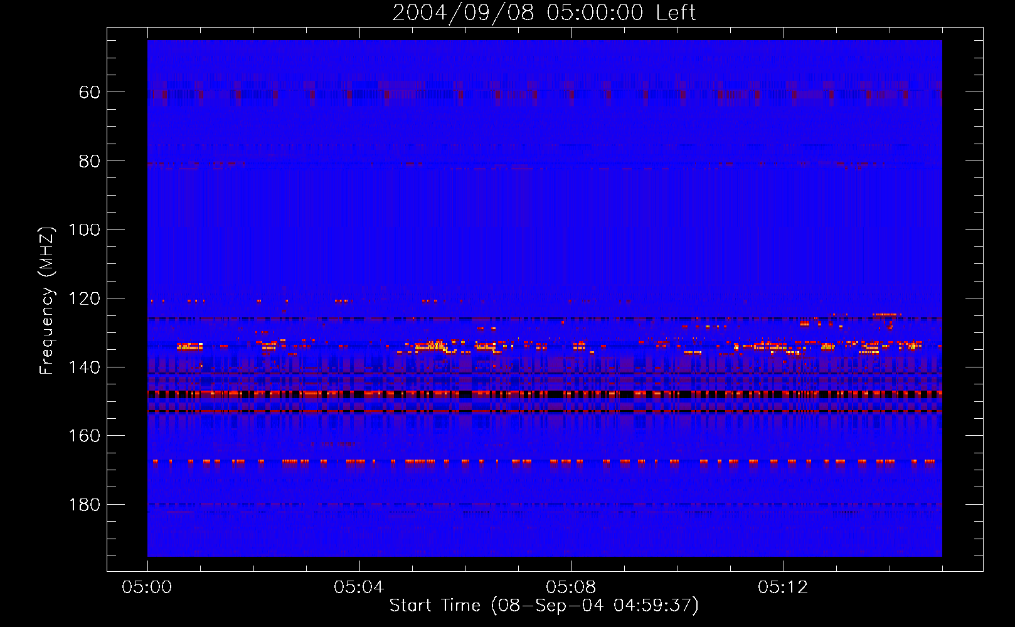This screenshot has width=1015, height=627.
Task: Click the bright yellow burst near 134 MHz at 05:05
Action: point(430,345)
